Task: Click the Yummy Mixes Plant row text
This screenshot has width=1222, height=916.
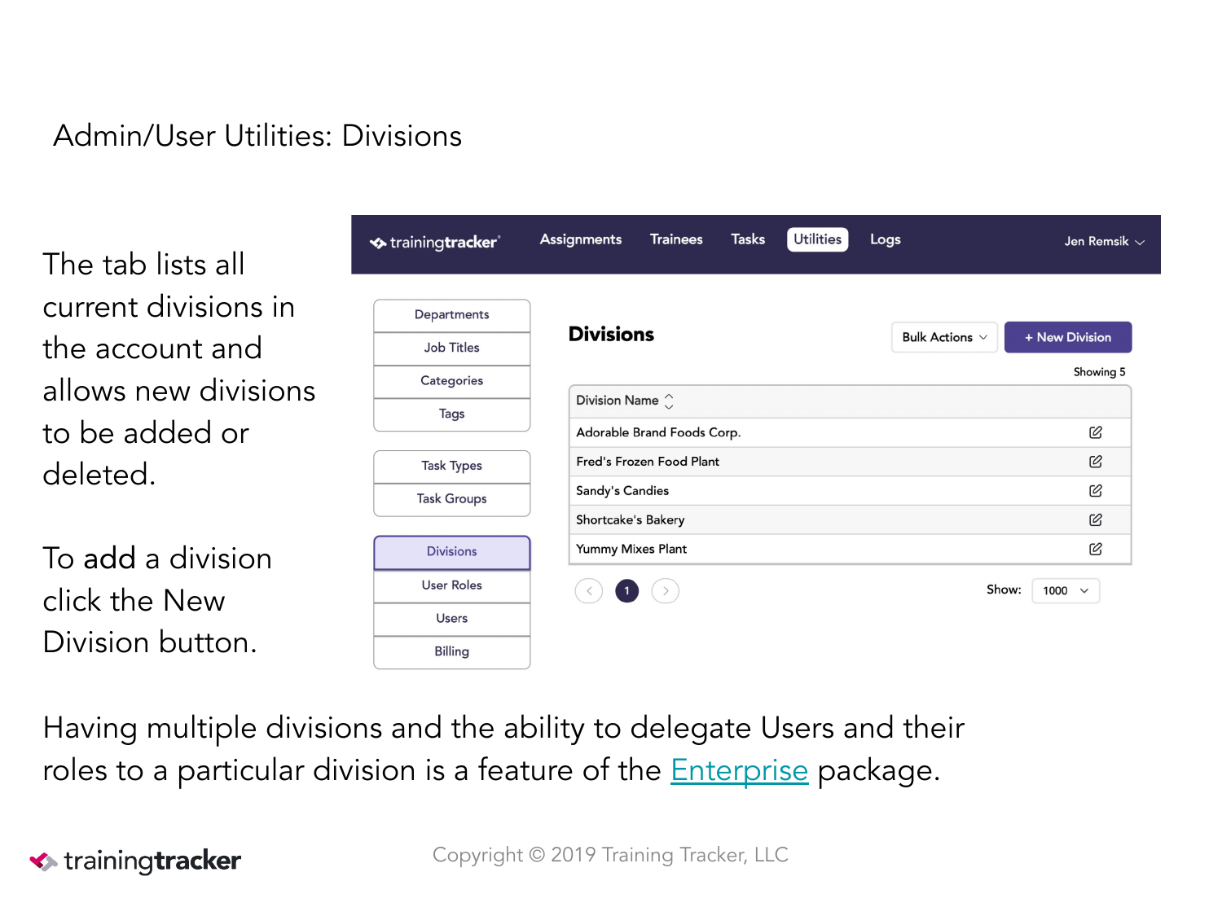Action: tap(631, 549)
